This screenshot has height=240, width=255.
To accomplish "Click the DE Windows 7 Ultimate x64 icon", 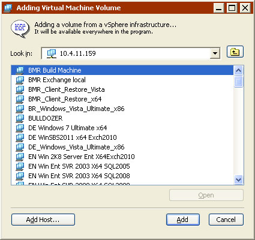I will pyautogui.click(x=20, y=128).
